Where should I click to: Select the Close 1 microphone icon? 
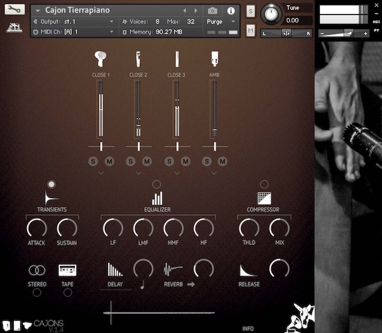101,59
